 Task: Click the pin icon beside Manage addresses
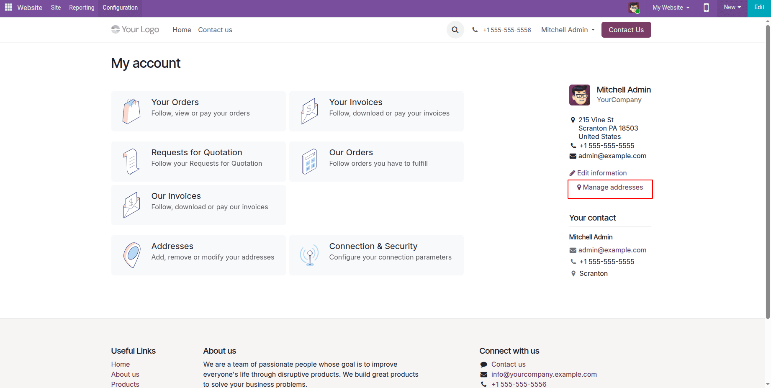coord(579,187)
